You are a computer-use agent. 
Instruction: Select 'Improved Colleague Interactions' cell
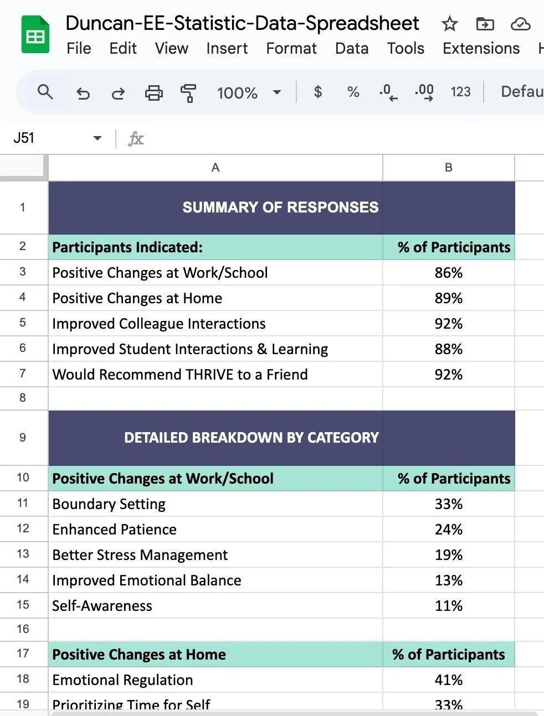[215, 324]
